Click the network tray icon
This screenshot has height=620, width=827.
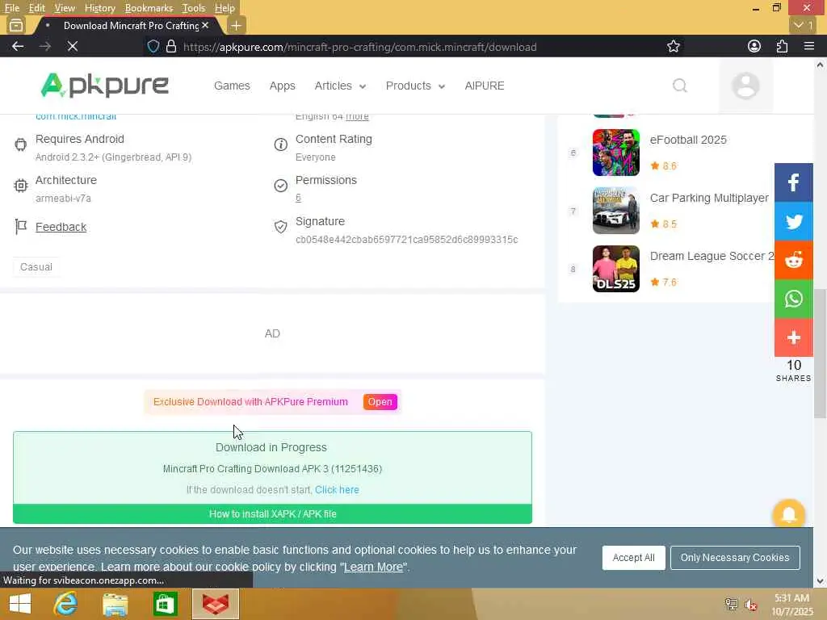pyautogui.click(x=731, y=605)
